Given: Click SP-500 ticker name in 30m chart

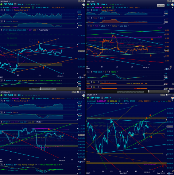Looking at the screenshot, I should (x=95, y=98).
